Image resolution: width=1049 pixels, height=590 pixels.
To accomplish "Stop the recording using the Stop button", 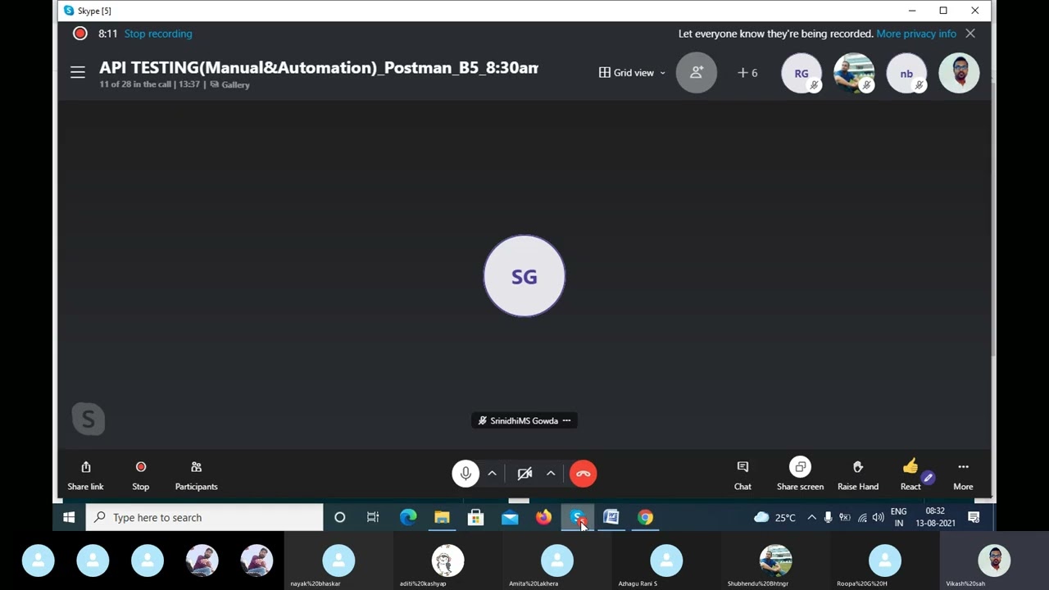I will click(141, 474).
